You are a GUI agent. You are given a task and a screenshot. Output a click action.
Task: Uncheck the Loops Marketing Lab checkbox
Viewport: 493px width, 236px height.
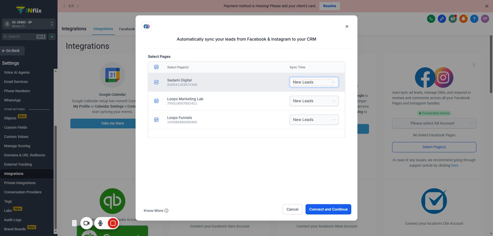pos(157,101)
